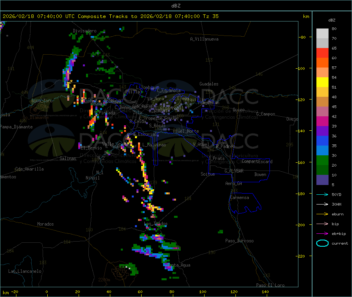Click the Soitue map label
The image size is (352, 297).
pyautogui.click(x=208, y=174)
